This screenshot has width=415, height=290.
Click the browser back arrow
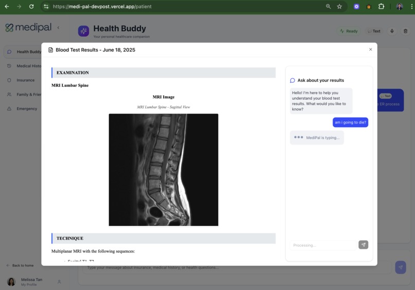point(7,7)
